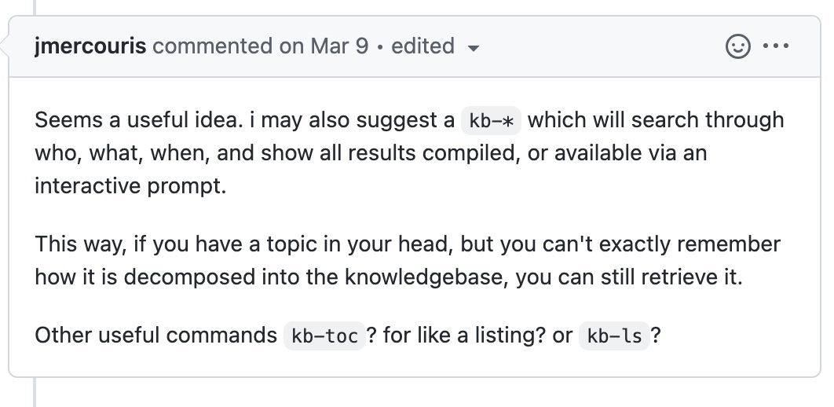Click the timeline line above the comment
Image resolution: width=834 pixels, height=407 pixels.
[x=35, y=7]
